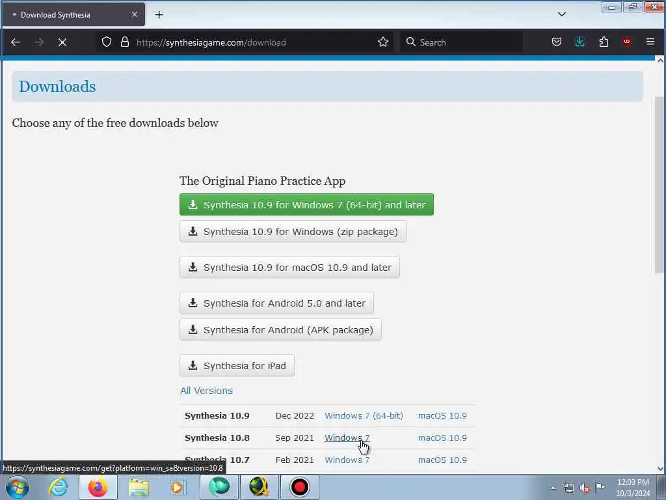Click the red record button taskbar icon
This screenshot has width=666, height=500.
coord(299,487)
